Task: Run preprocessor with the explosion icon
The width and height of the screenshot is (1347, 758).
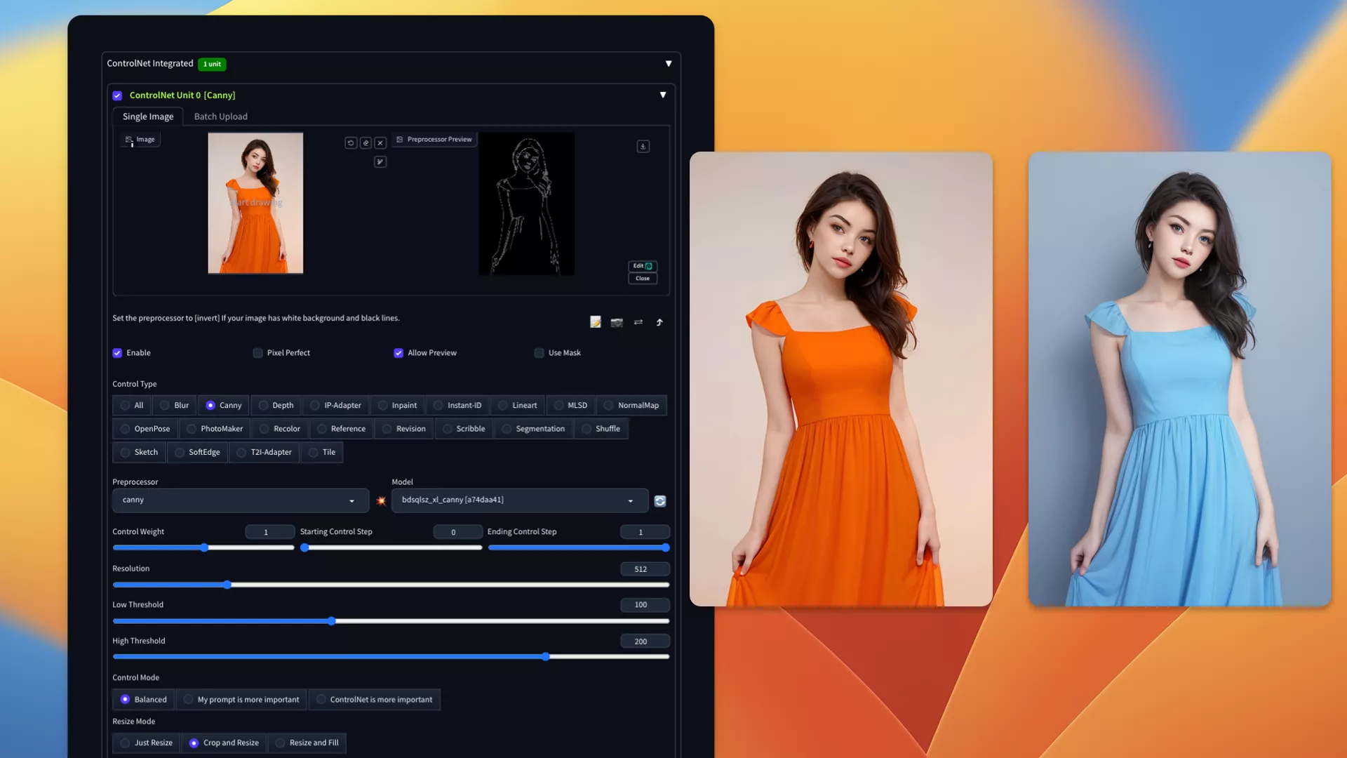Action: point(381,501)
